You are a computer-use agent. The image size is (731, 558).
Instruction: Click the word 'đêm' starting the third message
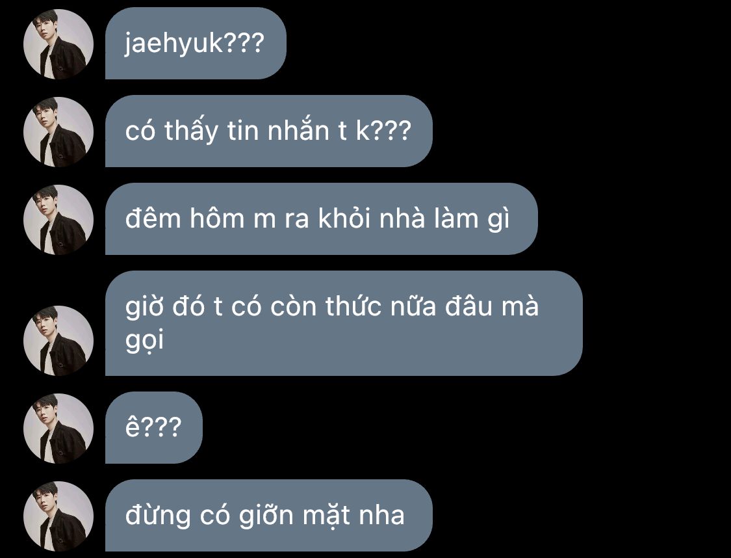153,217
